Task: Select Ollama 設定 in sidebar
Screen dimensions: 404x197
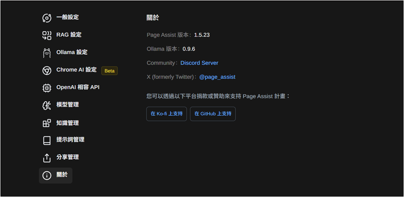Action: click(72, 52)
